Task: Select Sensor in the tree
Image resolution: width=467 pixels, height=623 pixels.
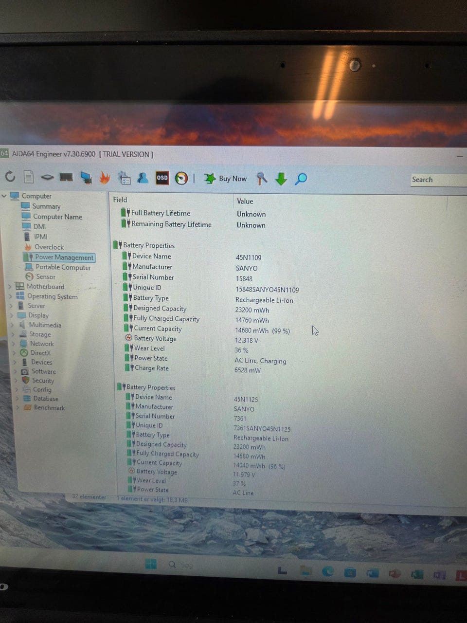Action: [46, 276]
